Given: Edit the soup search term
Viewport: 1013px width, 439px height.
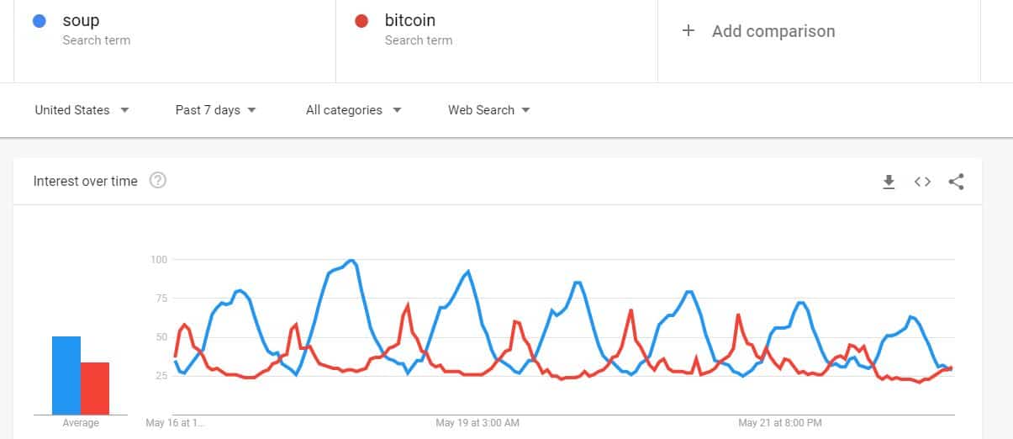Looking at the screenshot, I should [81, 20].
